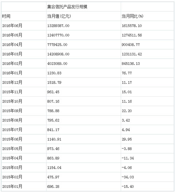Select the 集合信托产品发行规模 title cell

(67, 7)
